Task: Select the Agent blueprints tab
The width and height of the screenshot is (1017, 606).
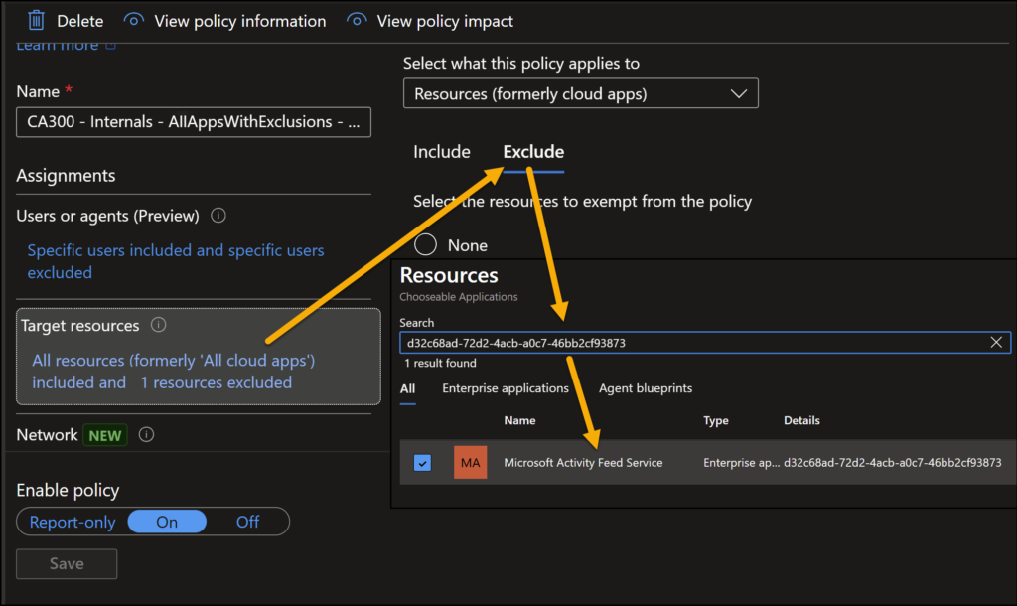Action: coord(645,388)
